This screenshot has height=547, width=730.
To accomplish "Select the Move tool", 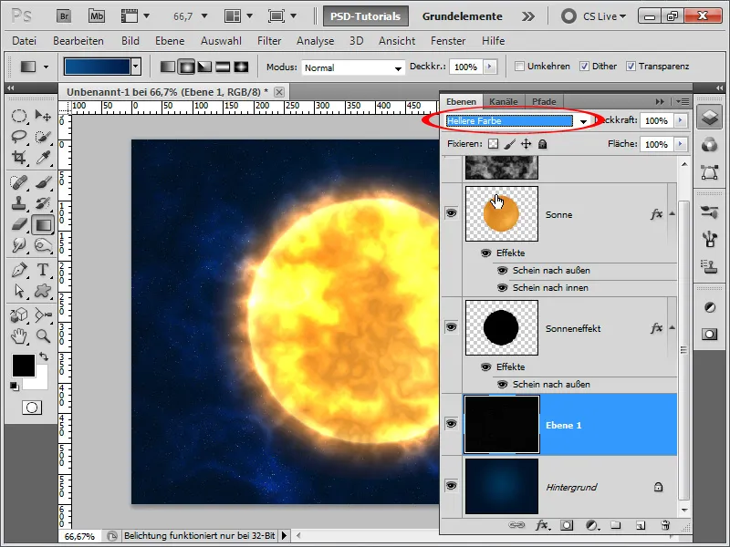I will pyautogui.click(x=43, y=116).
